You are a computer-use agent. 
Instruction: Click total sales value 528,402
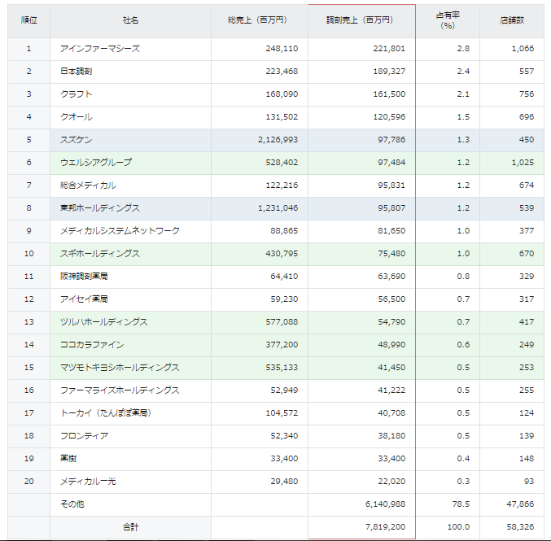coord(282,163)
